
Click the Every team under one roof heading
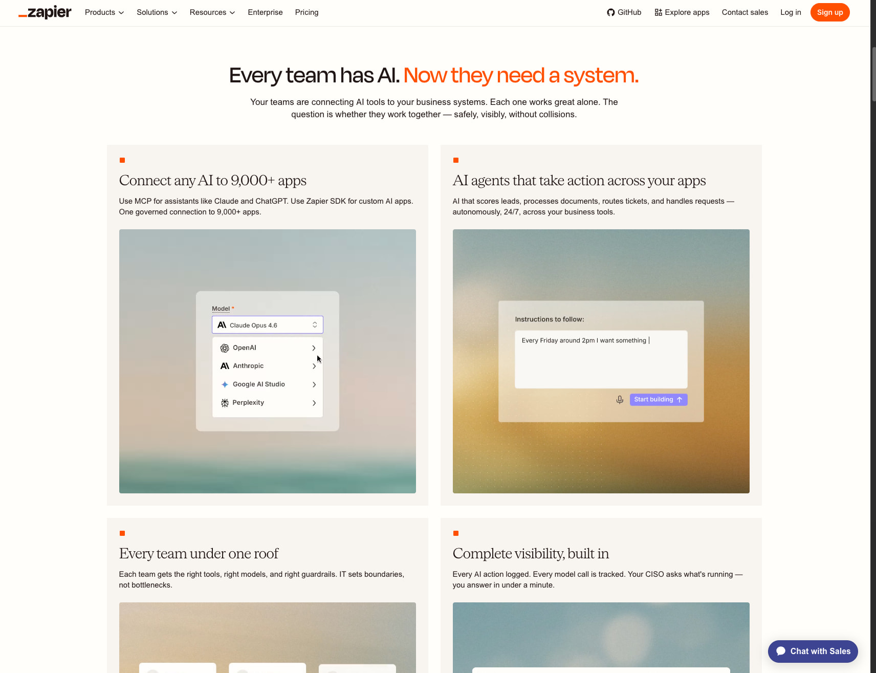[199, 553]
